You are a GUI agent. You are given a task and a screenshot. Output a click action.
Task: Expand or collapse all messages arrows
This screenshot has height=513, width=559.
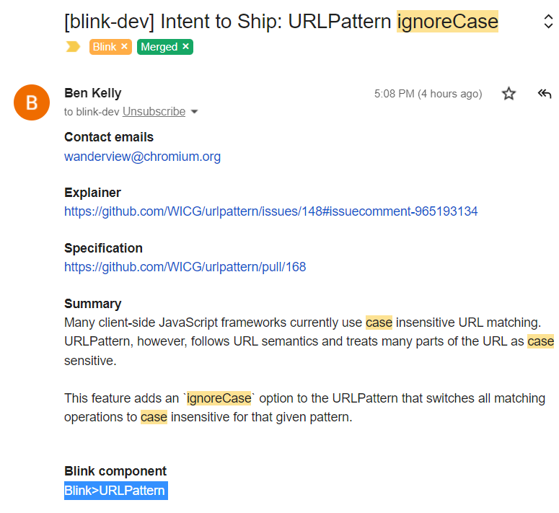[548, 22]
